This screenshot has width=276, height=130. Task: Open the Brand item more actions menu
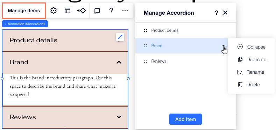click(224, 45)
